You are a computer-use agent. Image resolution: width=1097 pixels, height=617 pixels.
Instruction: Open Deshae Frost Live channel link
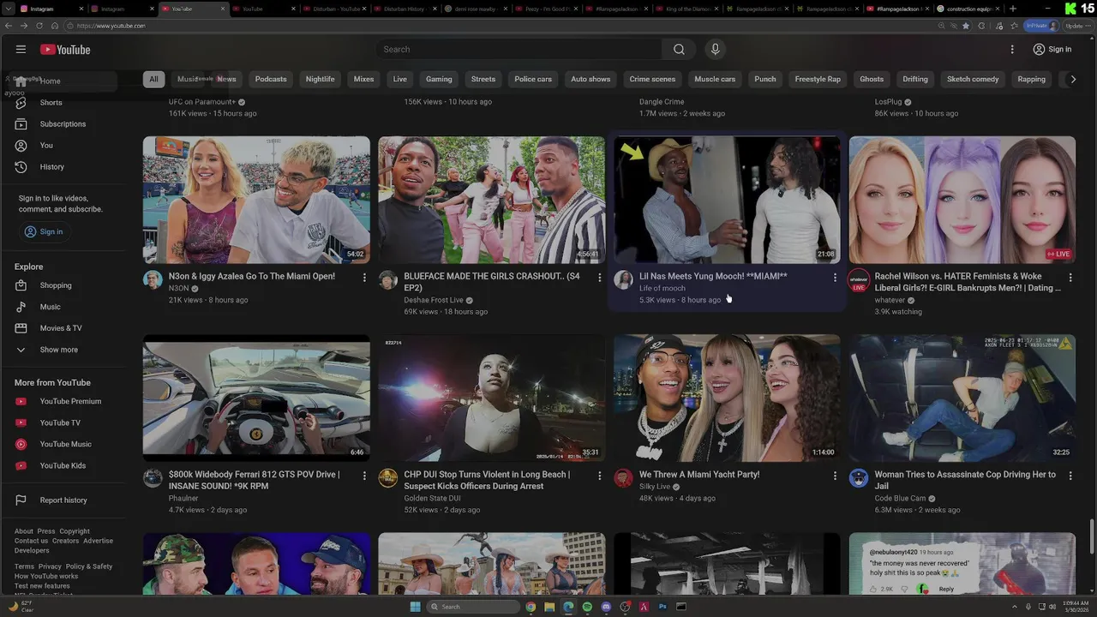(434, 301)
